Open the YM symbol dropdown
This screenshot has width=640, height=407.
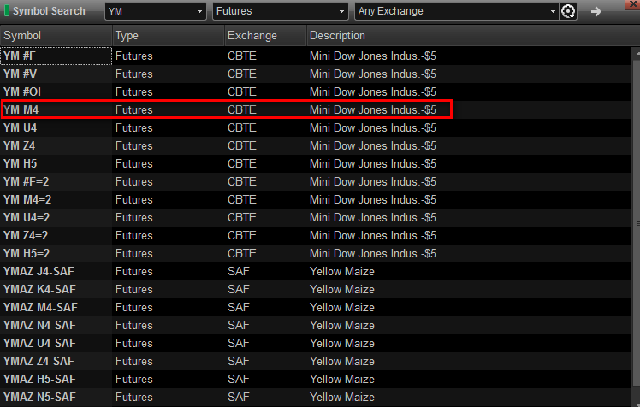pos(156,11)
